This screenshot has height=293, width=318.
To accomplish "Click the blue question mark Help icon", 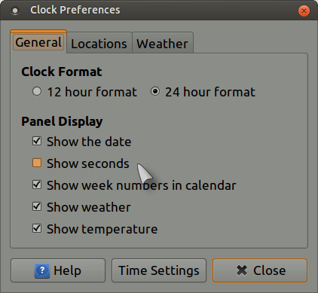I will (42, 270).
